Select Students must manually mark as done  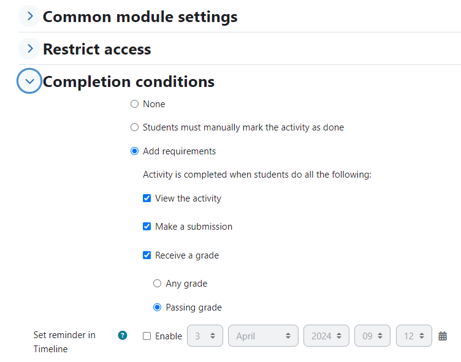134,127
